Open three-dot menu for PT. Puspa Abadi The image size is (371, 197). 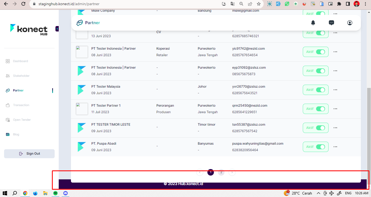click(335, 147)
